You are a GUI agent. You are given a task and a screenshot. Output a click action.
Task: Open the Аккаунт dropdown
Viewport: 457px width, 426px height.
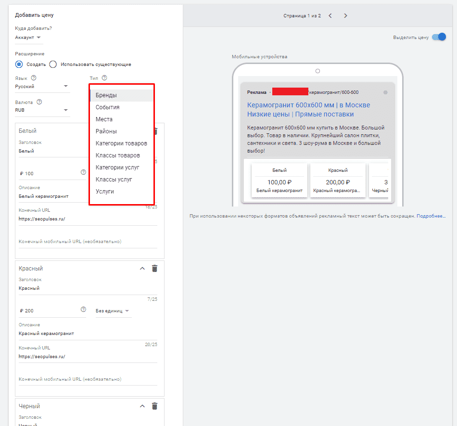click(28, 38)
